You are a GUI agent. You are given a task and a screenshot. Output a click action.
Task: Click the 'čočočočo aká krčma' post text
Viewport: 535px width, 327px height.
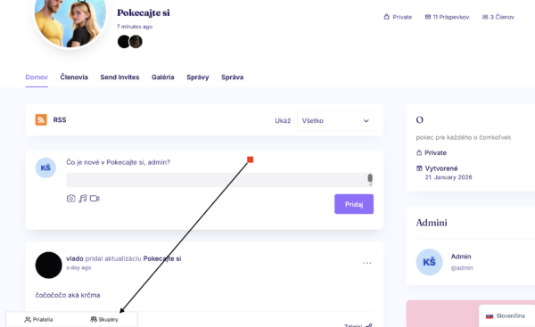click(x=68, y=295)
